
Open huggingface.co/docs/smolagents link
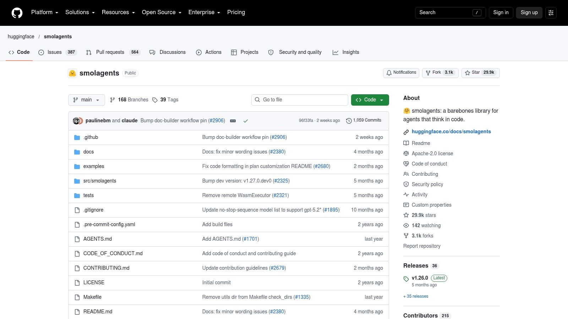click(x=451, y=131)
